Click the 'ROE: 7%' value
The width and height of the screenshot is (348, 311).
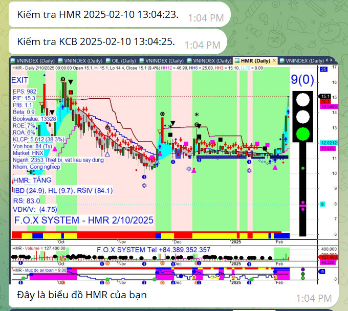[x=24, y=126]
